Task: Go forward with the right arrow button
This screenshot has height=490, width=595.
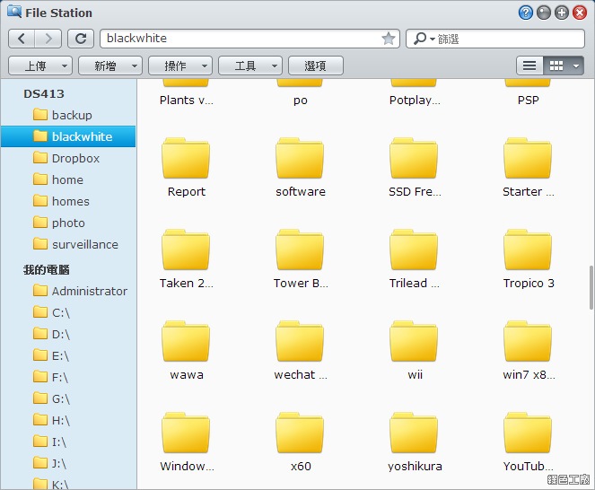Action: (x=48, y=39)
